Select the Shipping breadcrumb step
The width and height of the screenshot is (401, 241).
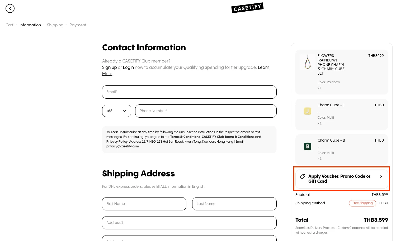tap(55, 25)
